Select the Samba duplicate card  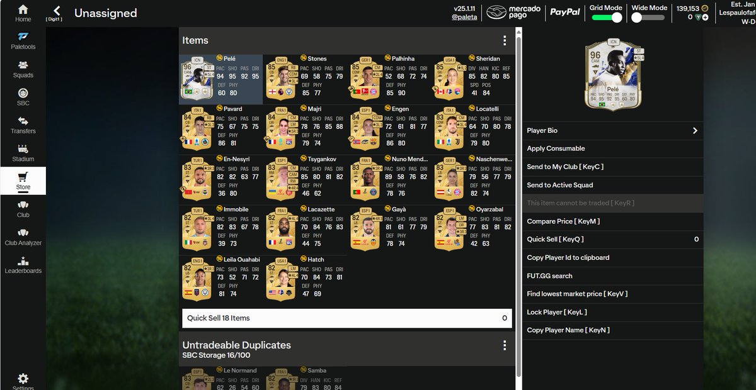(305, 378)
